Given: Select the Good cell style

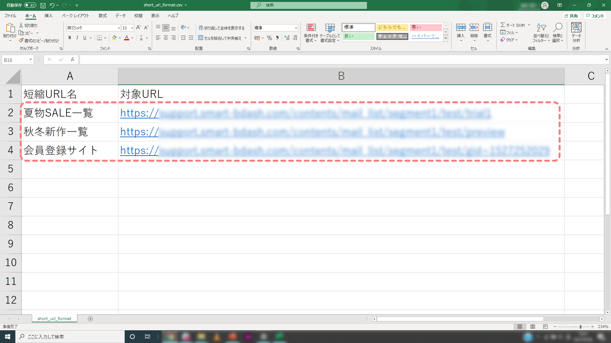Looking at the screenshot, I should (x=358, y=36).
